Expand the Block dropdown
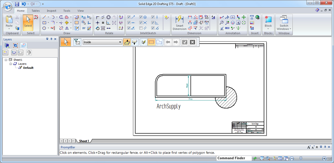The height and width of the screenshot is (163, 334). [x=268, y=29]
